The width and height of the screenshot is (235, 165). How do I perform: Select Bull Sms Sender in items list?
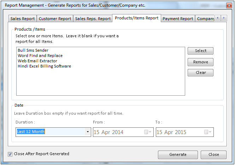pyautogui.click(x=33, y=50)
